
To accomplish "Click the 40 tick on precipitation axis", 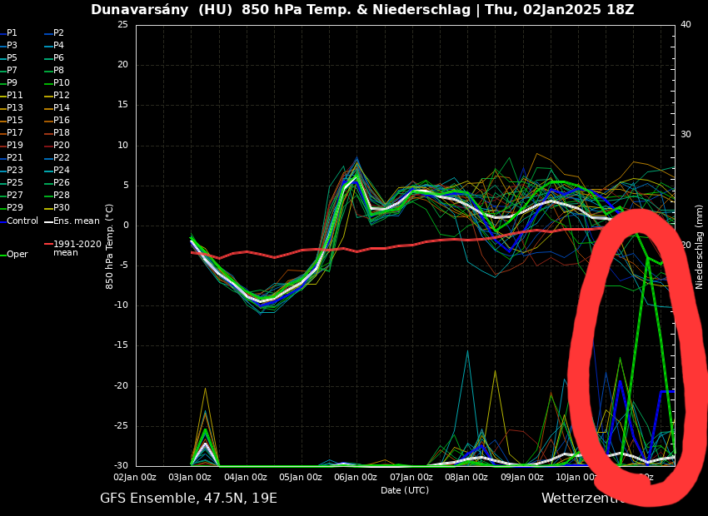I will click(686, 25).
